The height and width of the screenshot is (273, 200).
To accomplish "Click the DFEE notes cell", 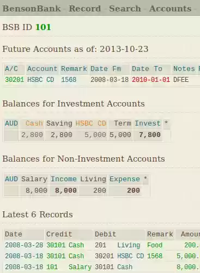I will (181, 80).
